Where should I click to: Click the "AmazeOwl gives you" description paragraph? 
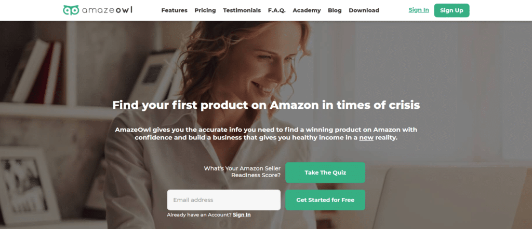(x=266, y=134)
